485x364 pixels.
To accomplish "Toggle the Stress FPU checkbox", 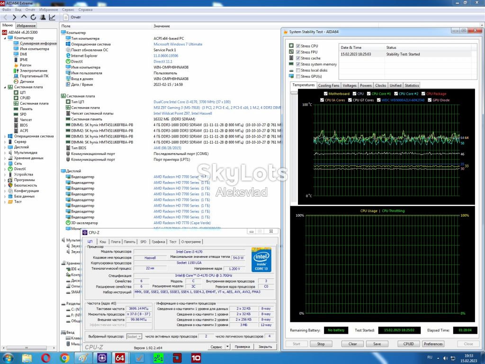I will pyautogui.click(x=298, y=52).
